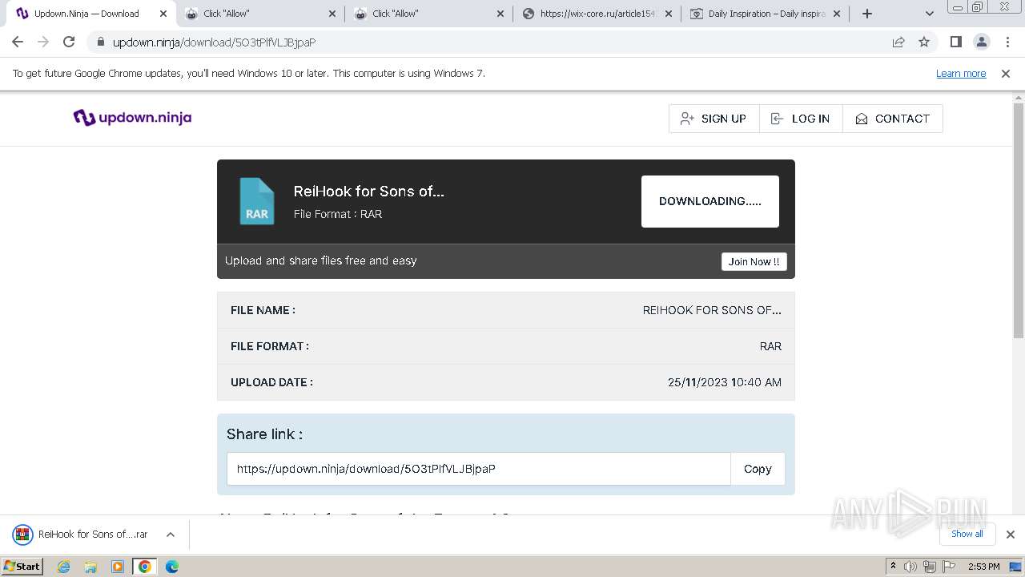The height and width of the screenshot is (577, 1025).
Task: Click the RAR file type icon
Action: tap(256, 201)
